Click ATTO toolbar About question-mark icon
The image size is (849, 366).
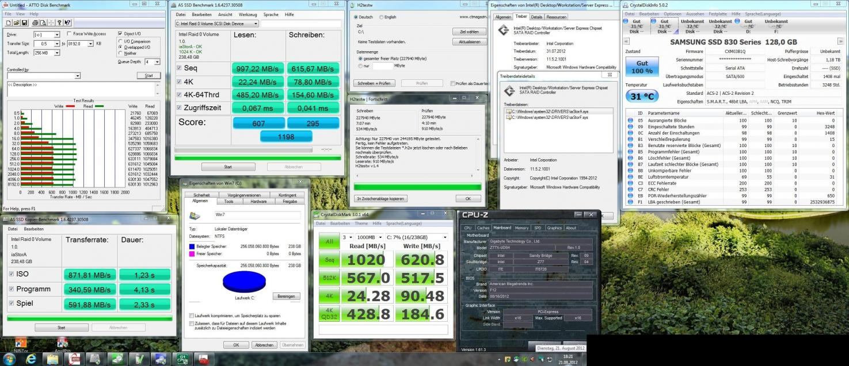59,22
